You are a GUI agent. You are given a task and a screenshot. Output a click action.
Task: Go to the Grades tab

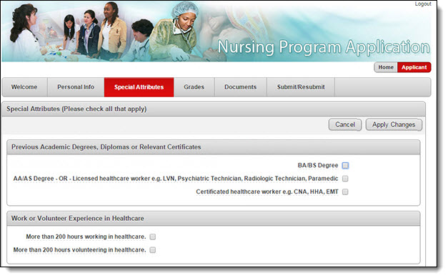coord(194,87)
